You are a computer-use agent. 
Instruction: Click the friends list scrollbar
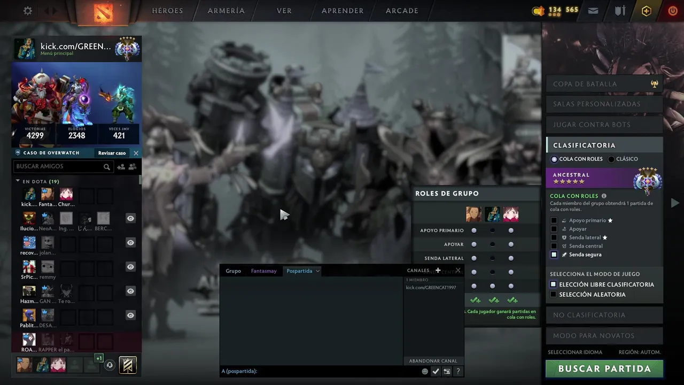[141, 180]
